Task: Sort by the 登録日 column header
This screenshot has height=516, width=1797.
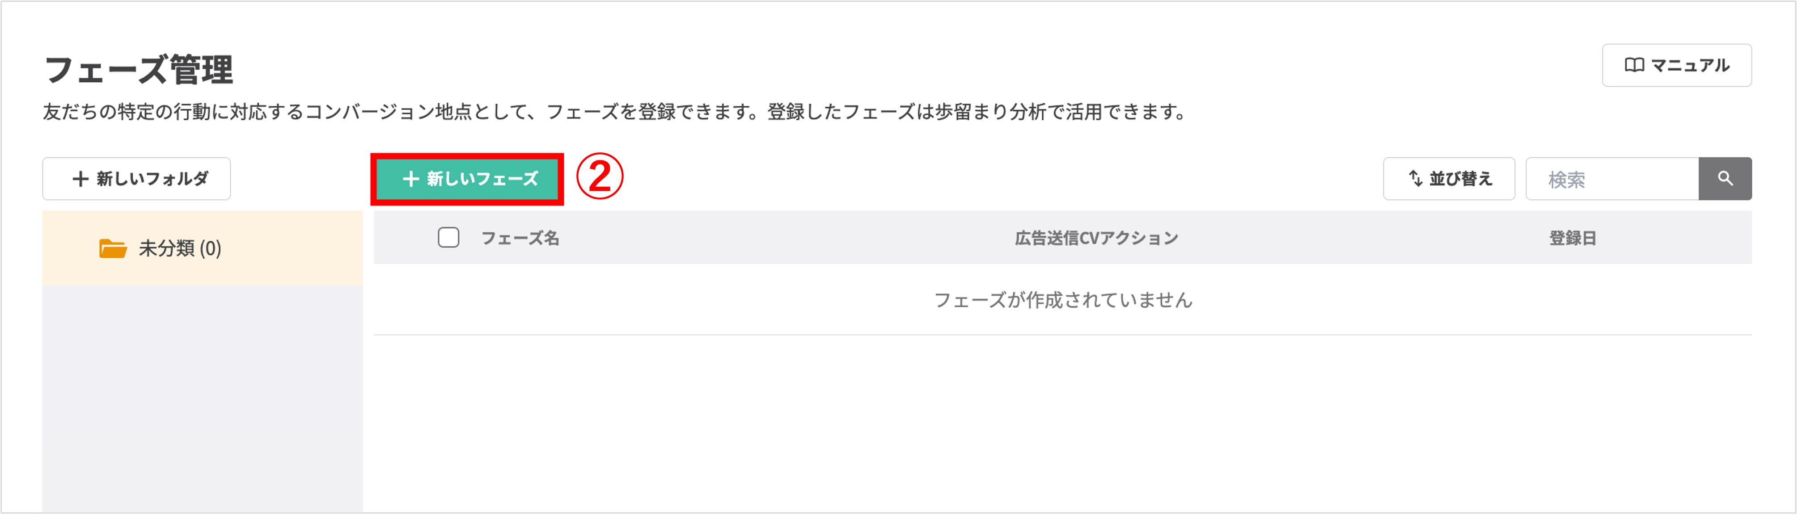Action: point(1572,238)
